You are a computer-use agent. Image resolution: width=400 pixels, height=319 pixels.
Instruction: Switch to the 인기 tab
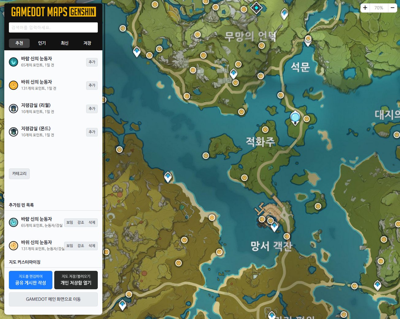click(x=42, y=43)
